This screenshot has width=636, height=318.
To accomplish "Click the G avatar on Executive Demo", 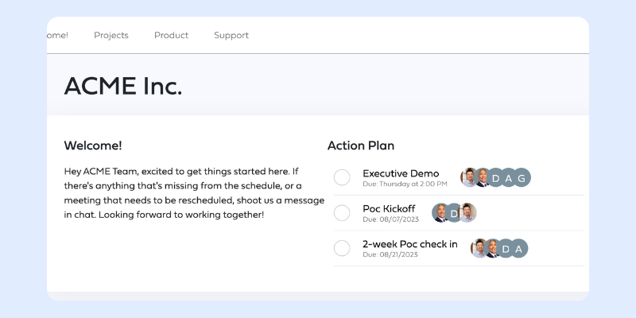I will coord(522,177).
